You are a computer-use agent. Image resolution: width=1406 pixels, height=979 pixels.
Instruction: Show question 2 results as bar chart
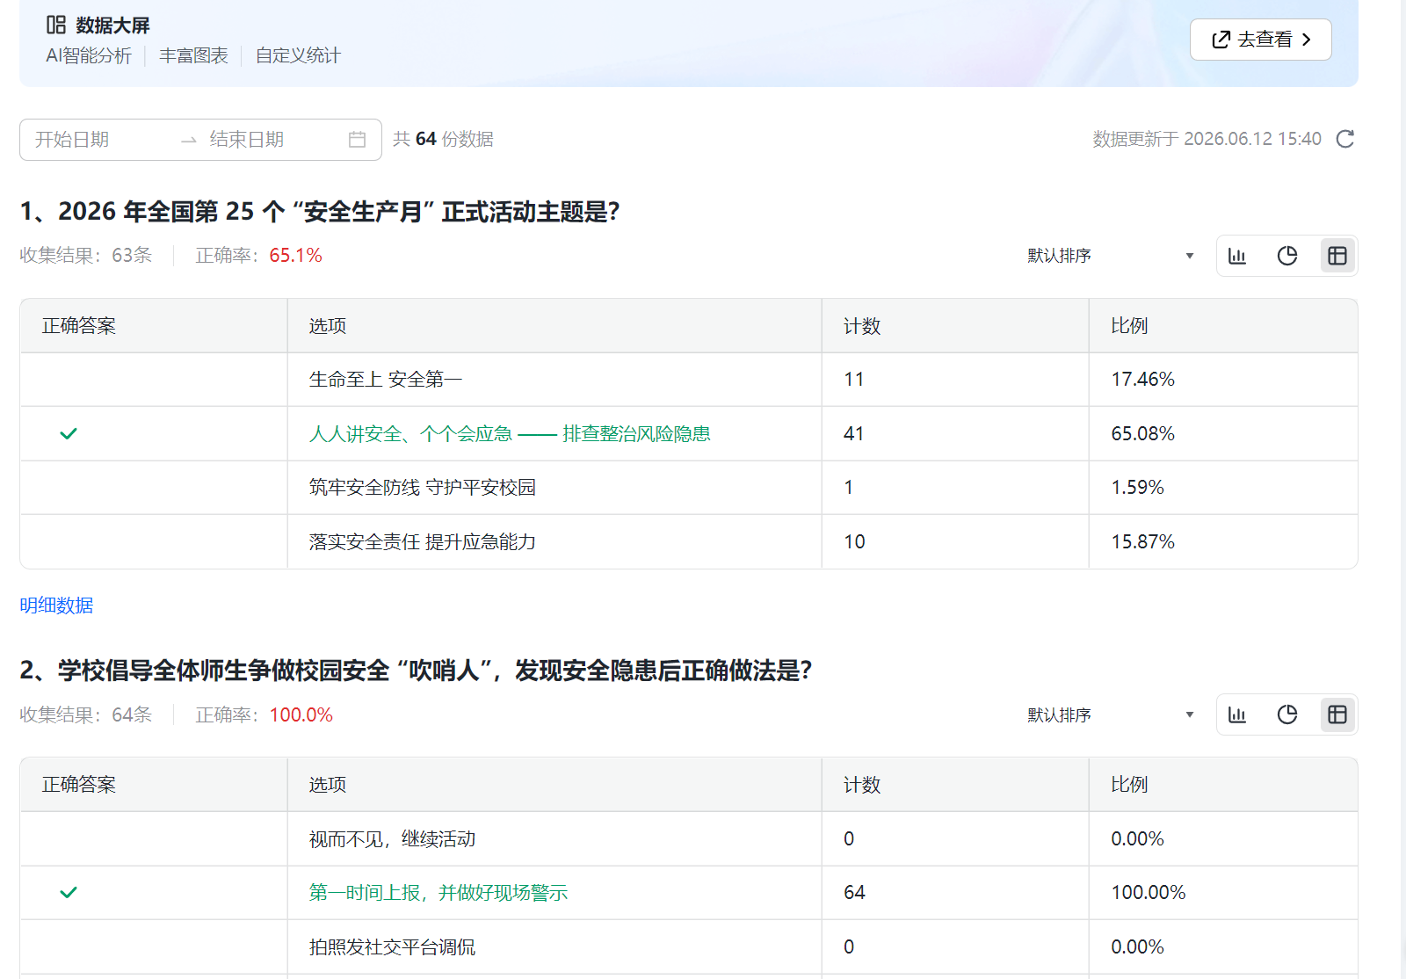[x=1237, y=714]
